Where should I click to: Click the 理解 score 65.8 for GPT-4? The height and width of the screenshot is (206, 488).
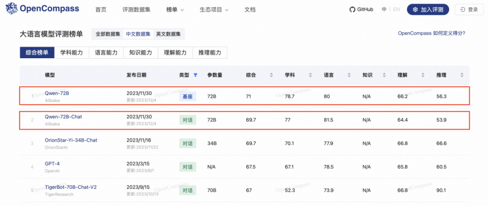(403, 167)
